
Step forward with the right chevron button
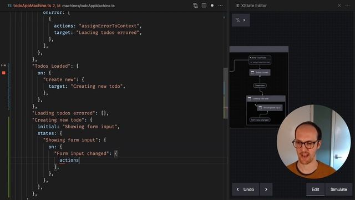266,189
